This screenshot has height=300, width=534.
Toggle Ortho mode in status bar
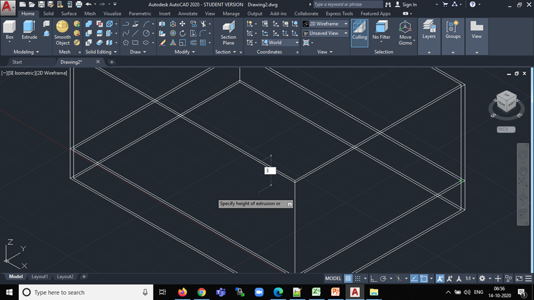(x=373, y=278)
